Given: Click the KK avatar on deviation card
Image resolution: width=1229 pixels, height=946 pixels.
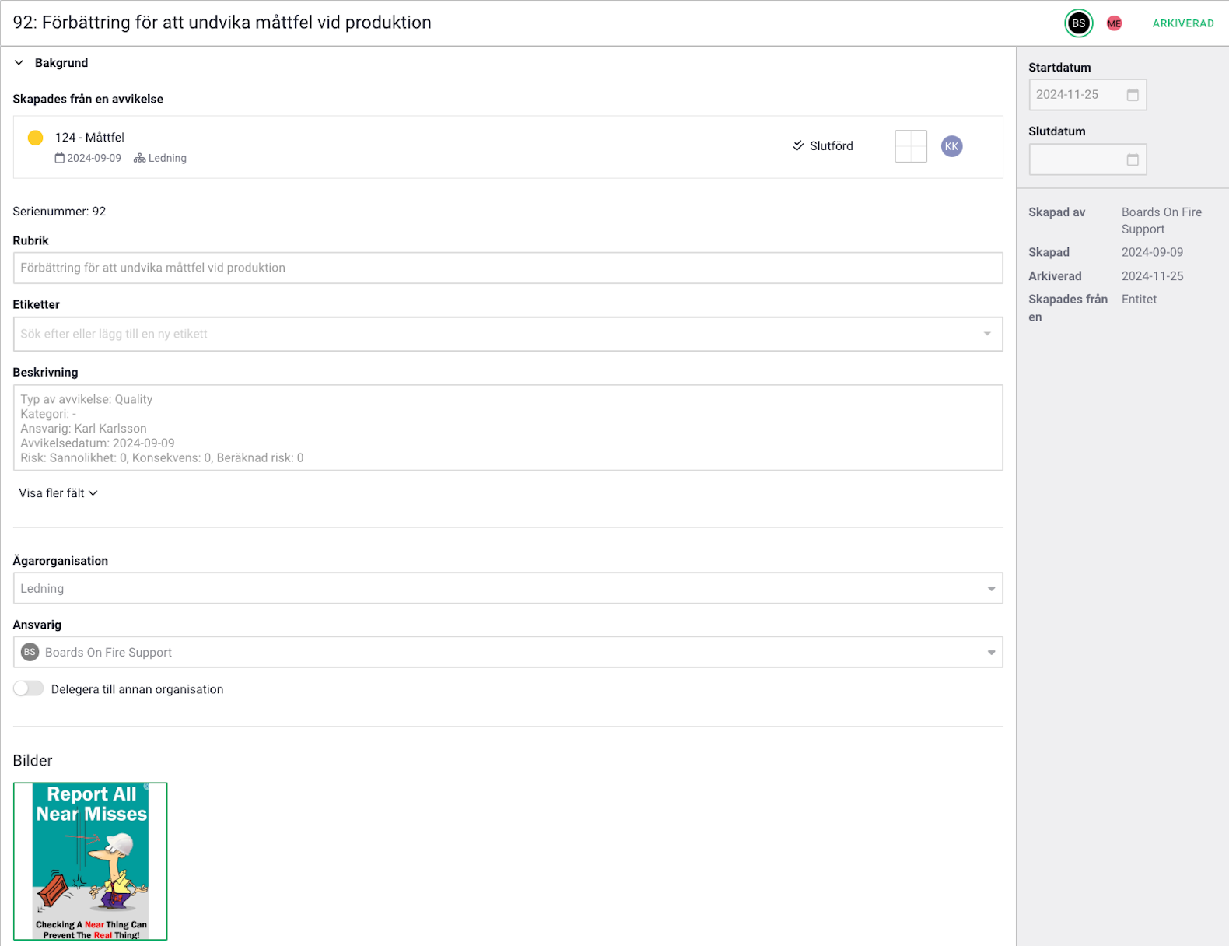Looking at the screenshot, I should tap(951, 146).
